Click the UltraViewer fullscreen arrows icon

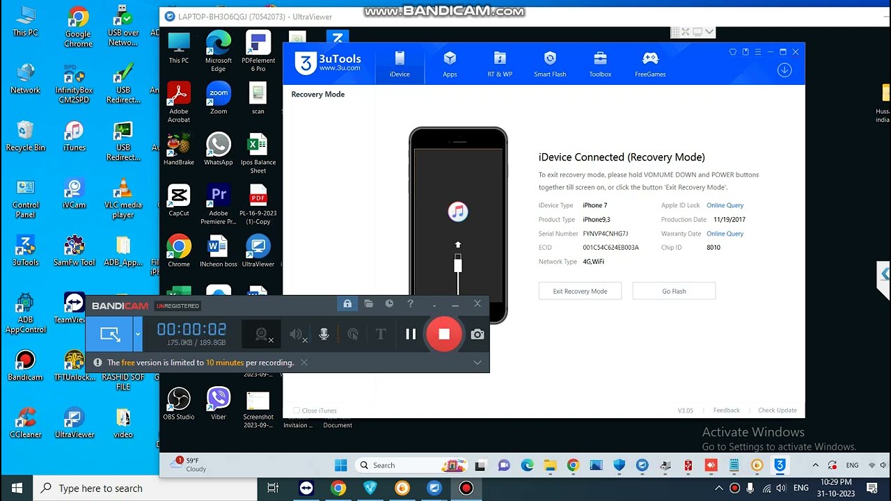686,31
